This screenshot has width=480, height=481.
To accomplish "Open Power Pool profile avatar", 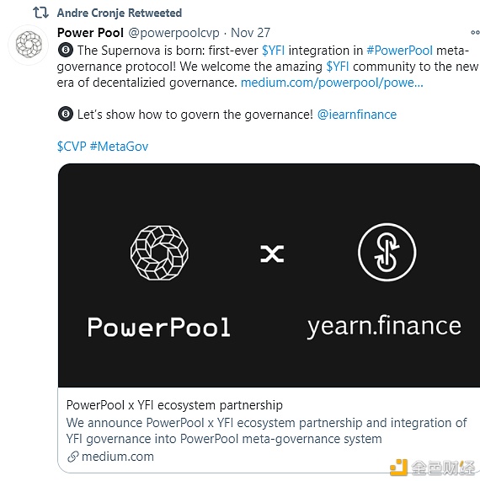I will (x=29, y=45).
